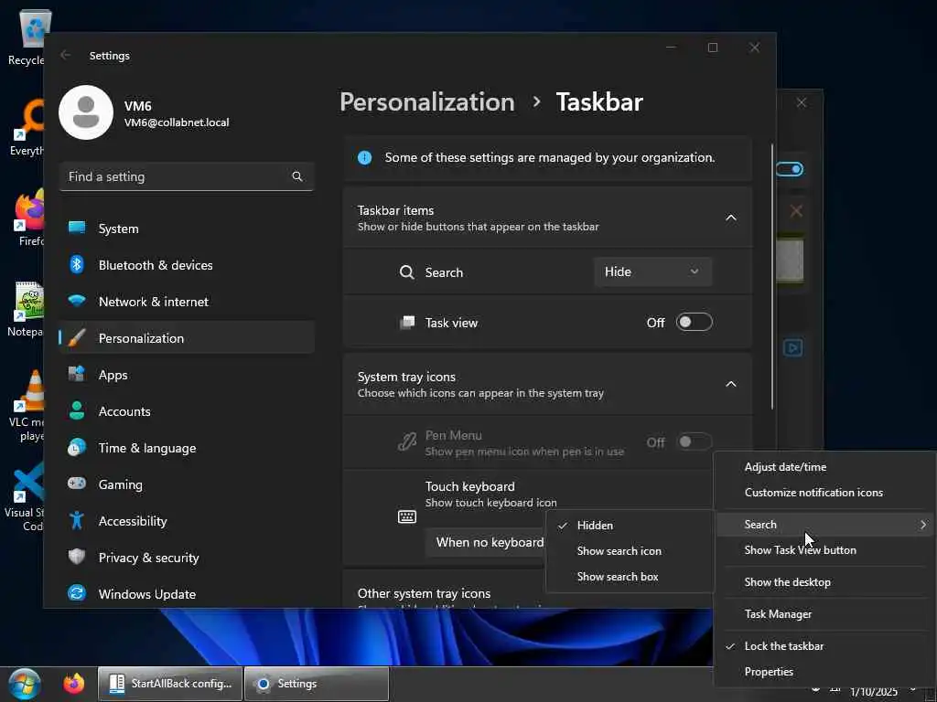Viewport: 937px width, 702px height.
Task: Select Show Task View button entry
Action: click(824, 549)
